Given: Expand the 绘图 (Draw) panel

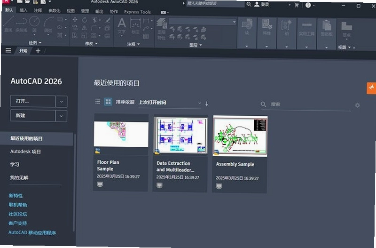Looking at the screenshot, I should pyautogui.click(x=35, y=43).
